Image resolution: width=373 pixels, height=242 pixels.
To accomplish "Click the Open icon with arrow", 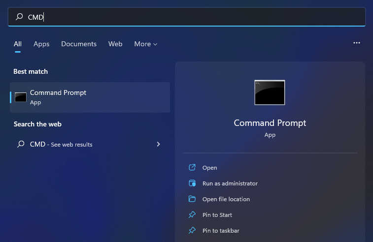I will click(192, 167).
